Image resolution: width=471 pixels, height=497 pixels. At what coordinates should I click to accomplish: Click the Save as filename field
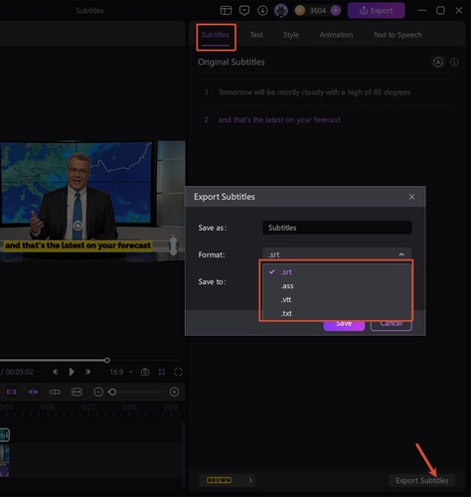click(x=337, y=228)
